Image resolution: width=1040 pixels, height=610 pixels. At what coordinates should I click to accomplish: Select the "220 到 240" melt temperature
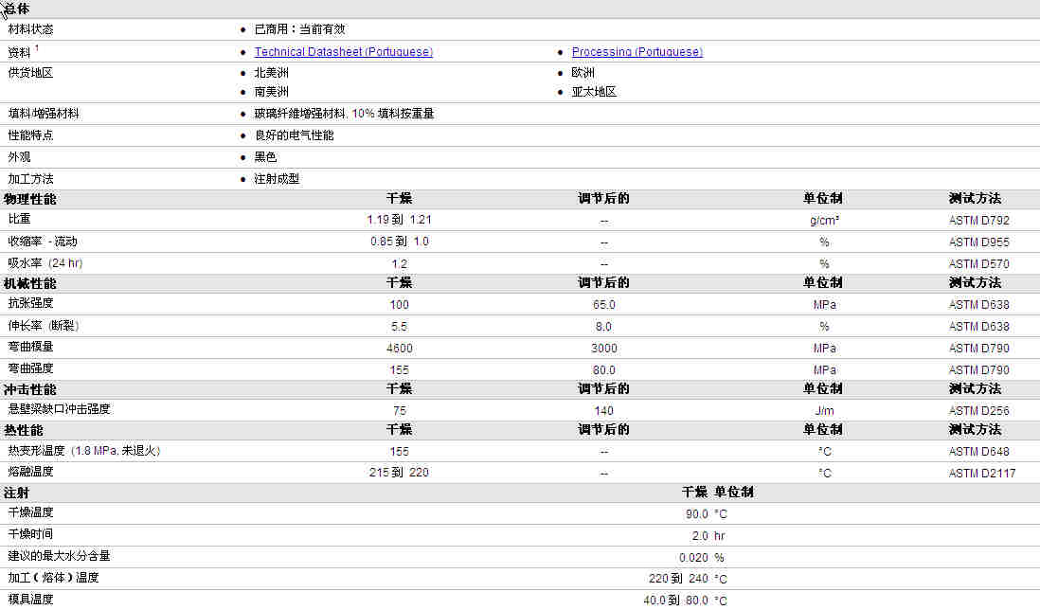click(678, 578)
